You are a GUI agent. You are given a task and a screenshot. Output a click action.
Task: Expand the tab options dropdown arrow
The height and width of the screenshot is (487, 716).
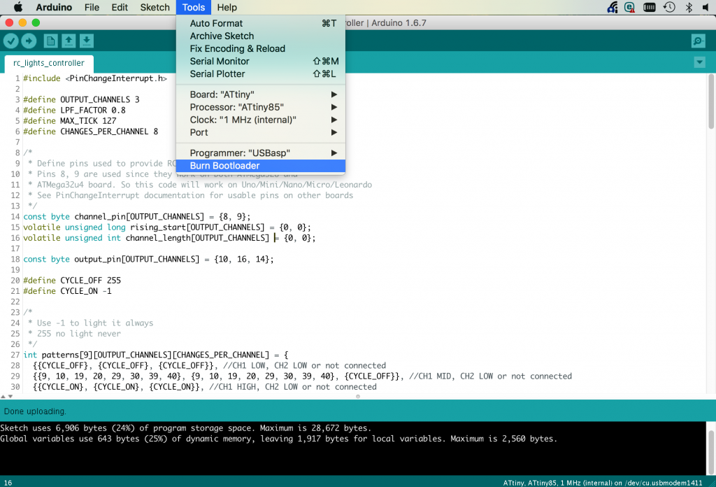700,62
